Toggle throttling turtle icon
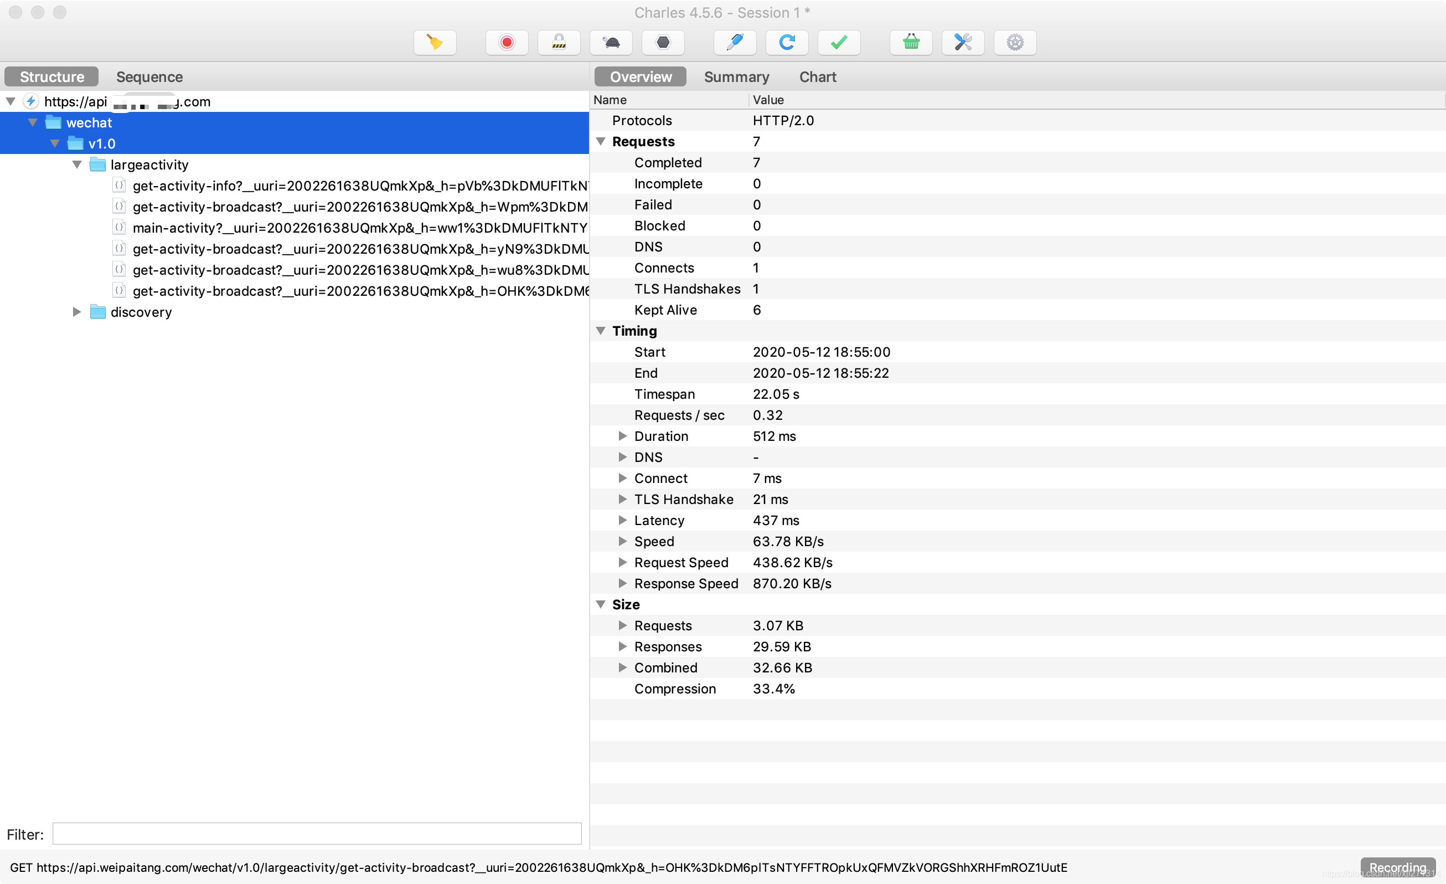Viewport: 1446px width, 884px height. point(611,42)
